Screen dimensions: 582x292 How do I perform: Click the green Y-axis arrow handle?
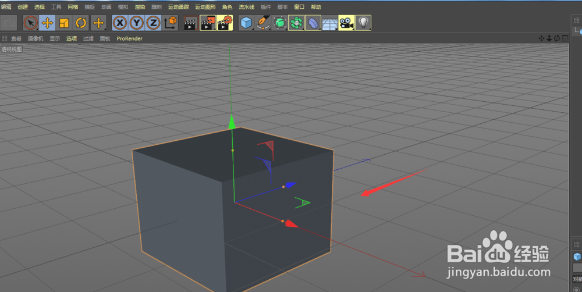click(x=232, y=122)
